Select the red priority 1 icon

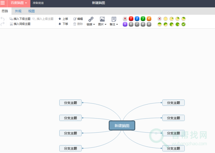(x=131, y=19)
